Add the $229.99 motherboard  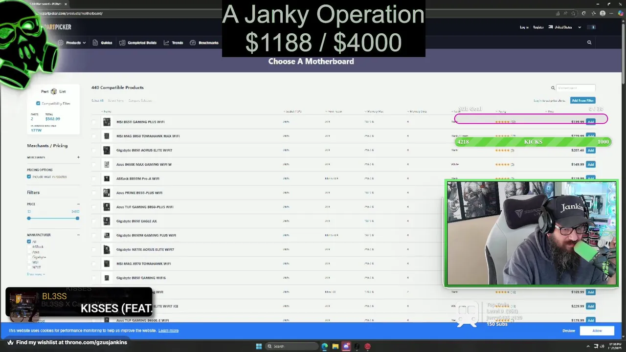point(591,306)
